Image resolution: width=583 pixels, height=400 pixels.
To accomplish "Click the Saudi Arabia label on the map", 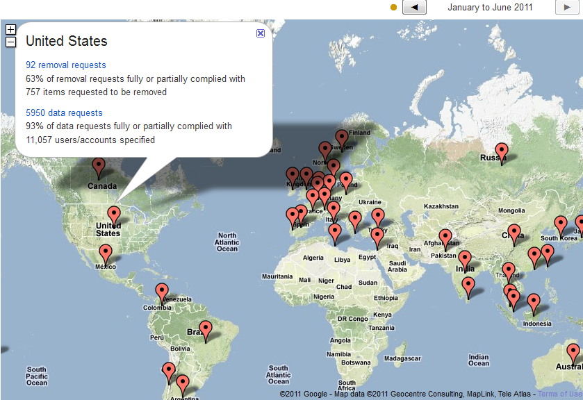I will (x=397, y=266).
